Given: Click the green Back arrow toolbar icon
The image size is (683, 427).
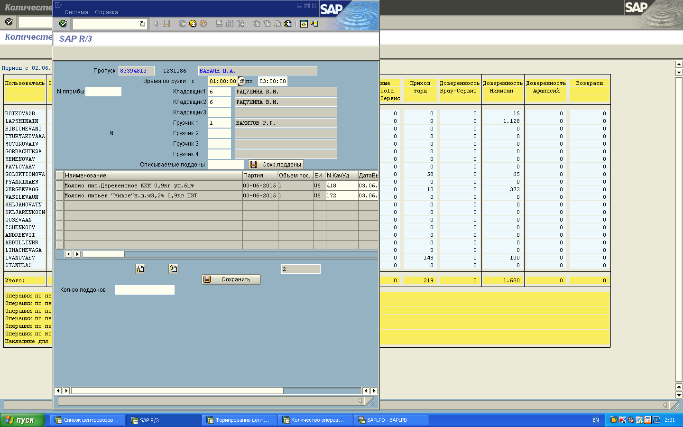Looking at the screenshot, I should click(x=183, y=24).
